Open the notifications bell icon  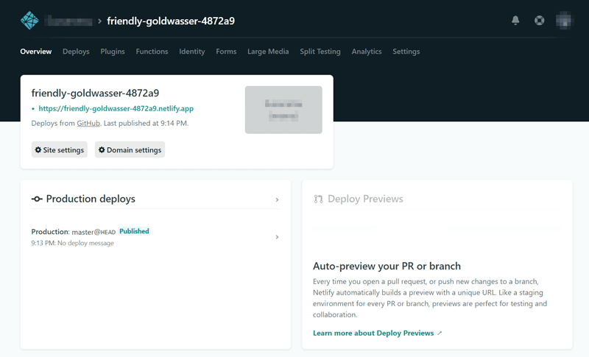click(x=515, y=21)
